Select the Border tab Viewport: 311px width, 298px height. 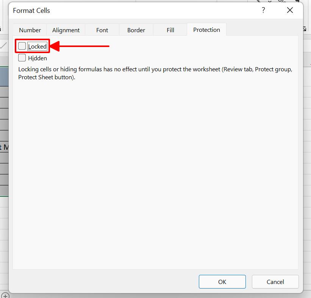136,30
